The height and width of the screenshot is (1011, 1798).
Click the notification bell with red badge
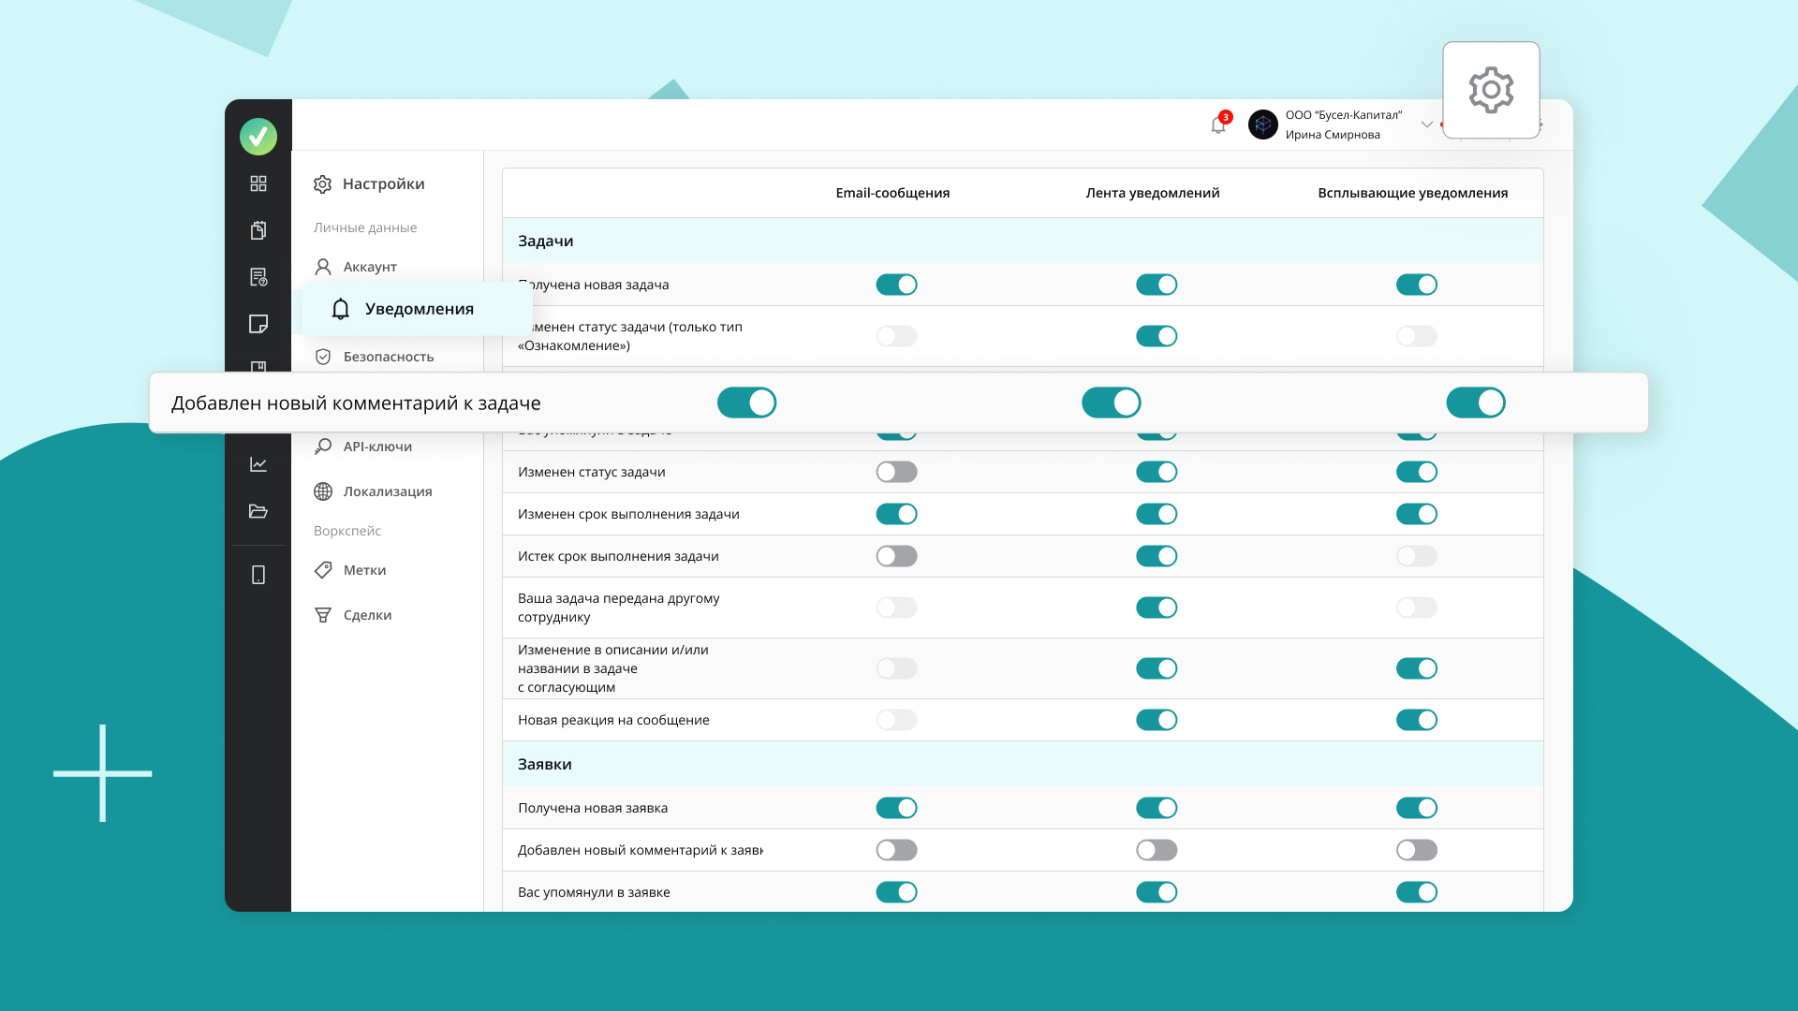click(1218, 125)
